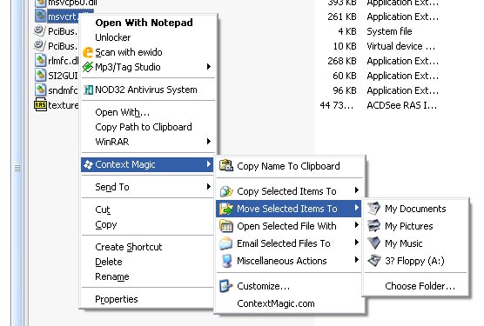This screenshot has height=326, width=484.
Task: Expand Copy Selected Items To submenu arrow
Action: tap(357, 190)
